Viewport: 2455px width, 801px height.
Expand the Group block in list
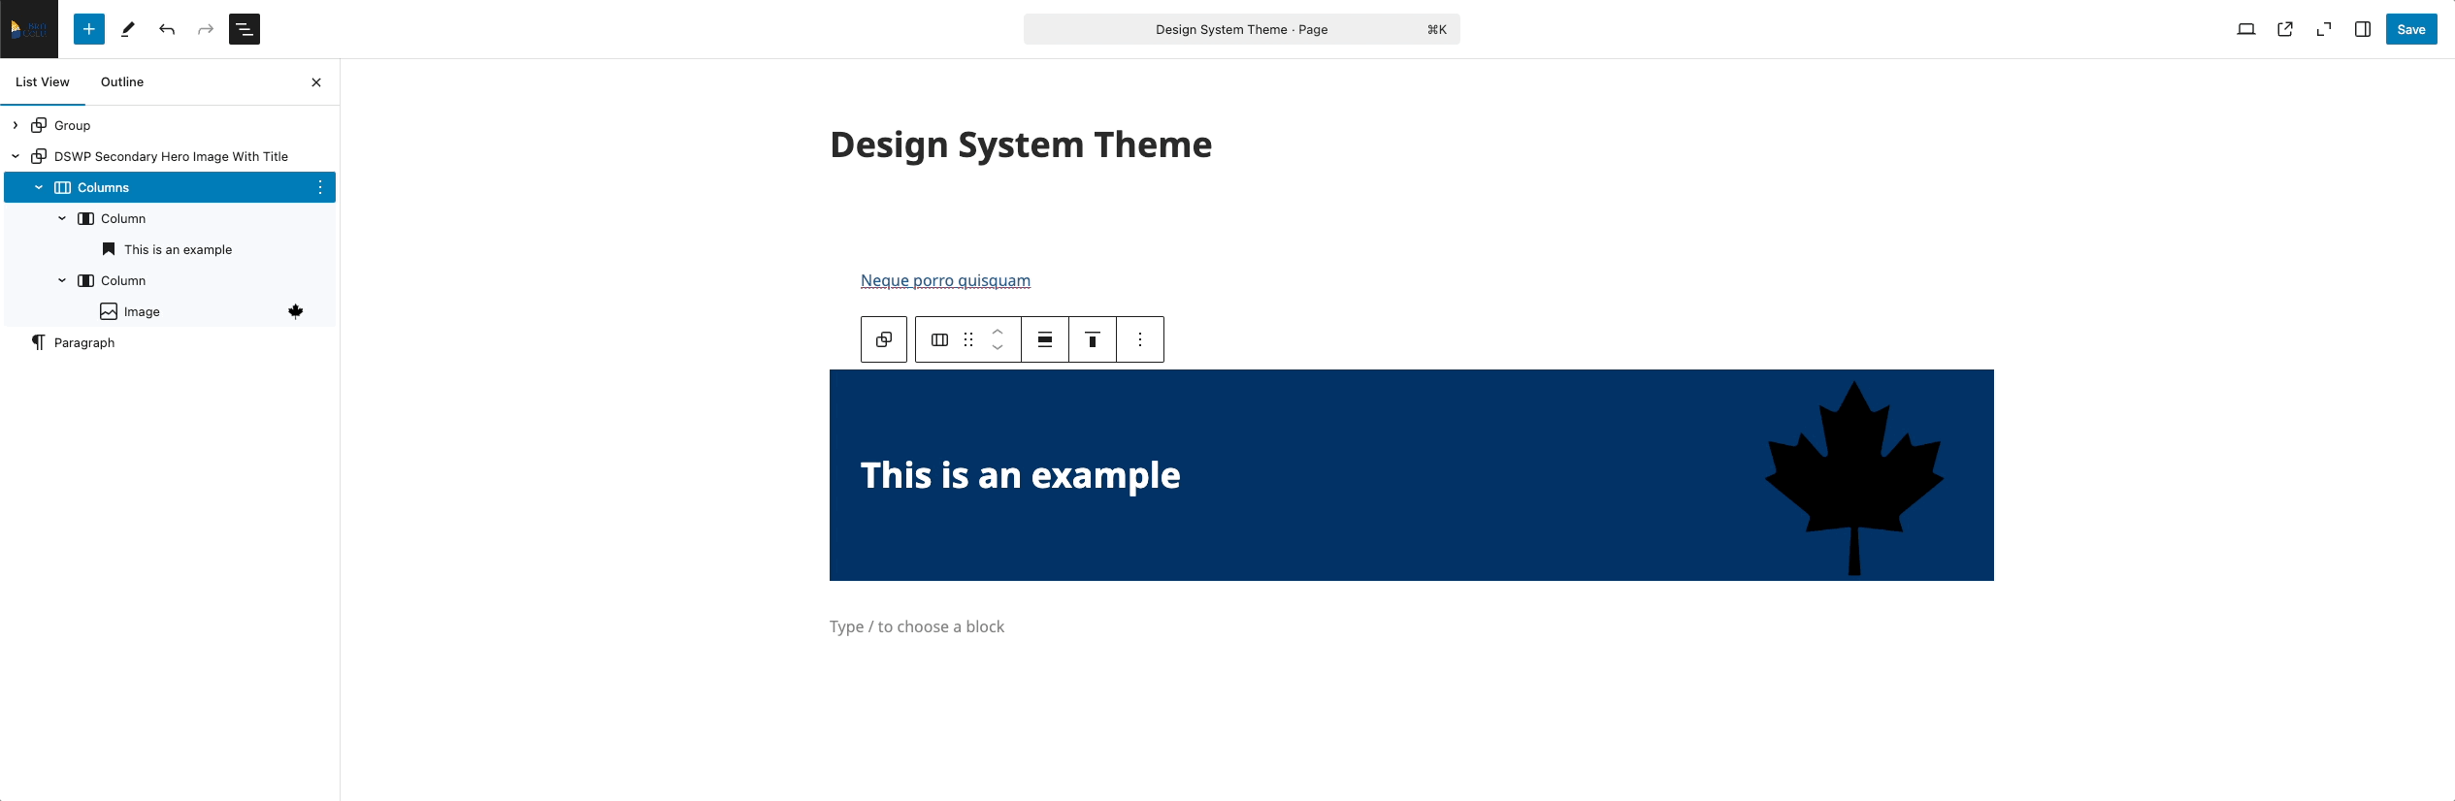pyautogui.click(x=16, y=125)
